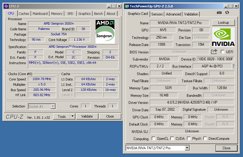Open the Advanced tab in GPU-Z
Viewport: 243px width, 157px height.
[173, 14]
